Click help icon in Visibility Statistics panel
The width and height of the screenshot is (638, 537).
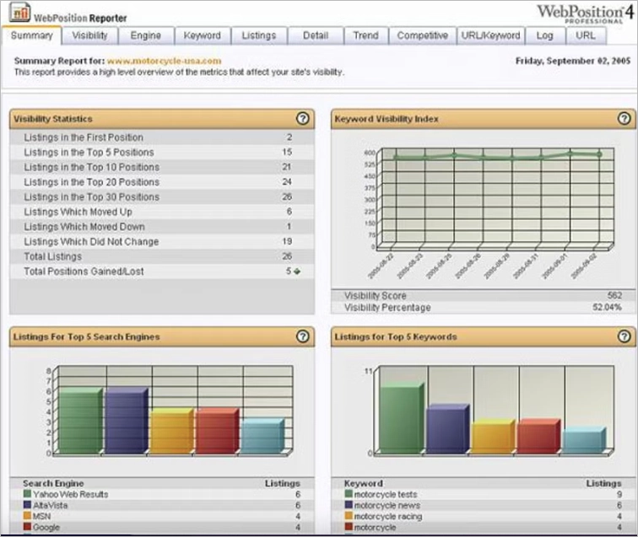[303, 119]
